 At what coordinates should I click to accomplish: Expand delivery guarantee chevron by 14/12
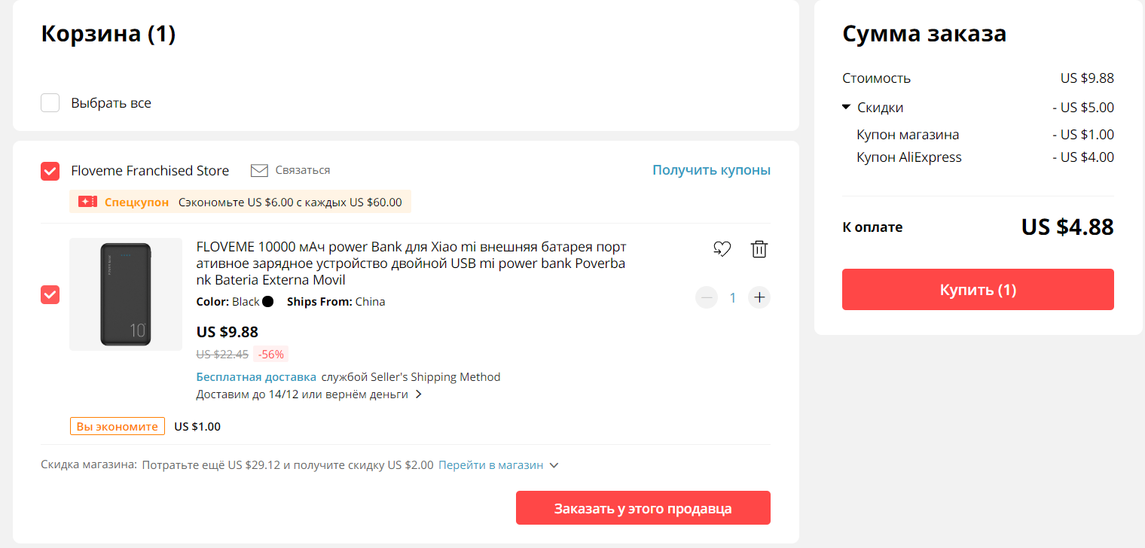coord(419,394)
